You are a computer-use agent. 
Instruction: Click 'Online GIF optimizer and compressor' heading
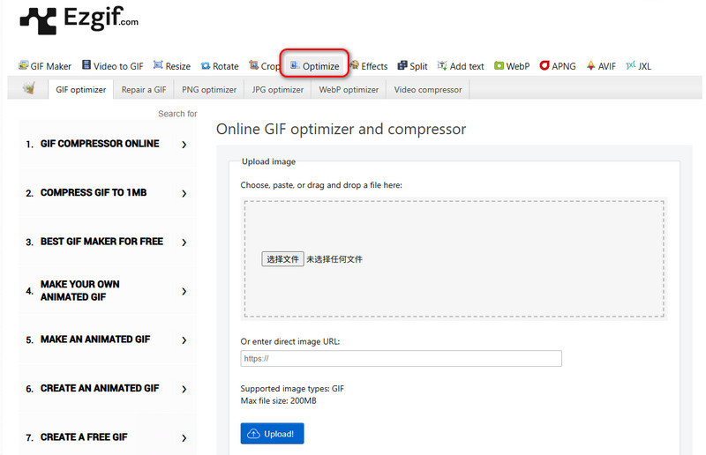click(341, 129)
